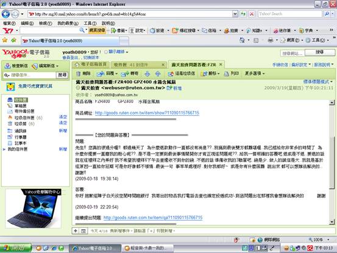The image size is (337, 253).
Task: Click the blue up arrow previous message
Action: click(158, 74)
